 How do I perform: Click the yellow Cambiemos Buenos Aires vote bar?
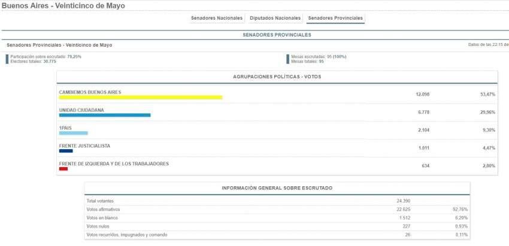(x=140, y=97)
